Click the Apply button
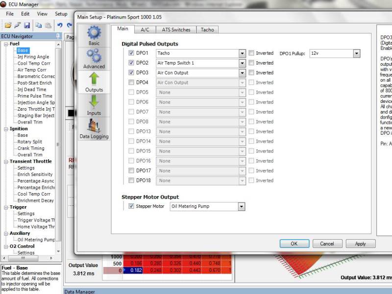 tap(361, 244)
